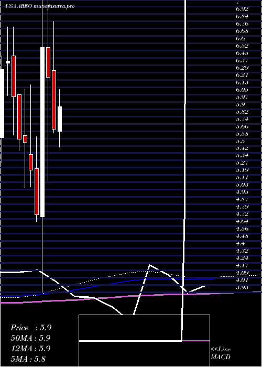
Task: Select the 5.11 price axis label
Action: [x=242, y=177]
